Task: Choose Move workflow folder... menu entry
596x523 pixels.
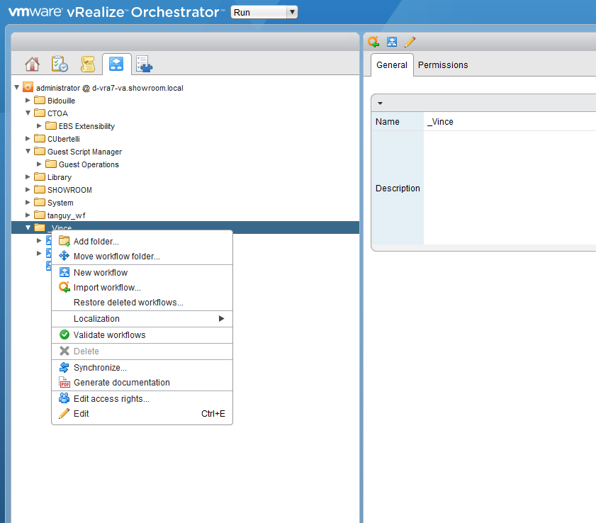Action: [142, 256]
